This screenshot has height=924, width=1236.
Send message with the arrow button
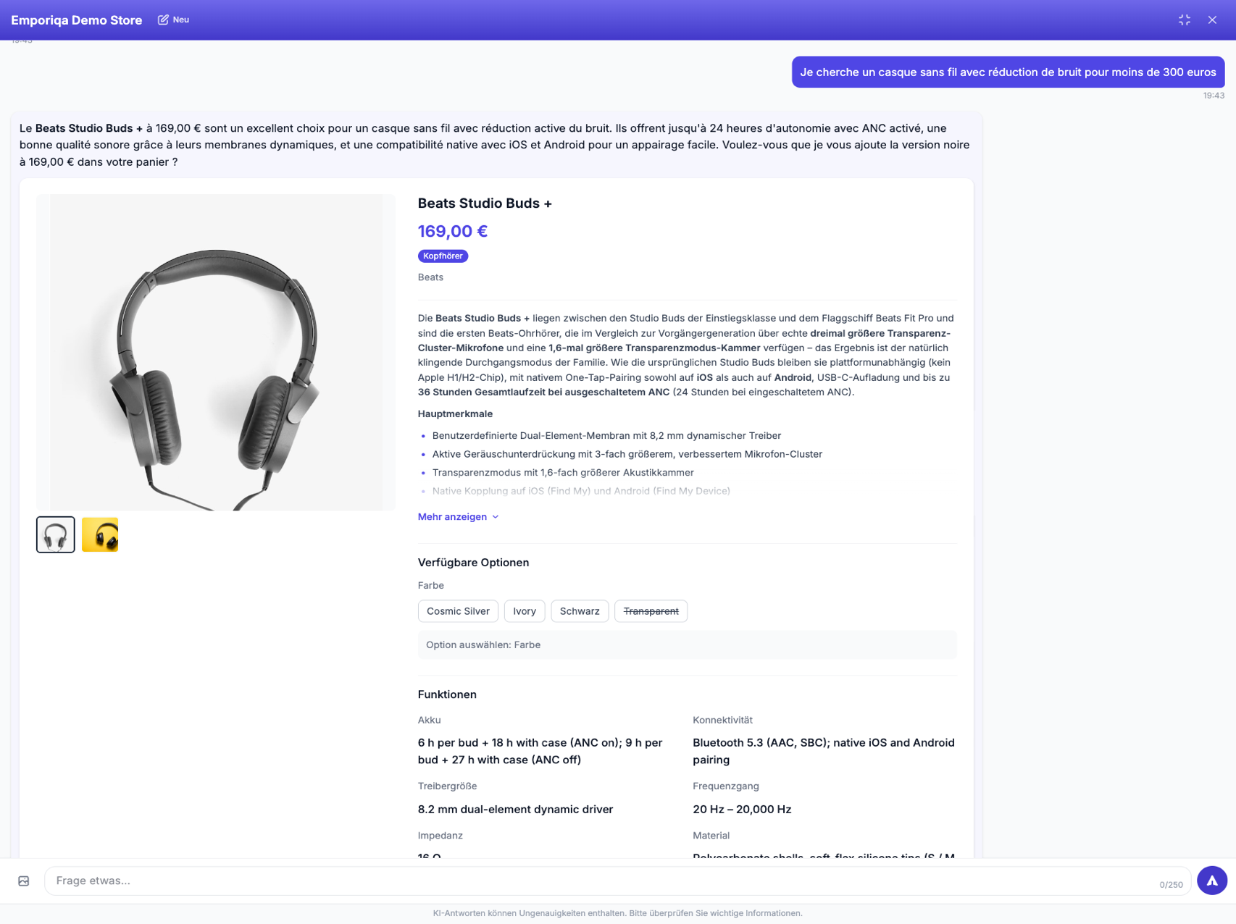[x=1211, y=881]
